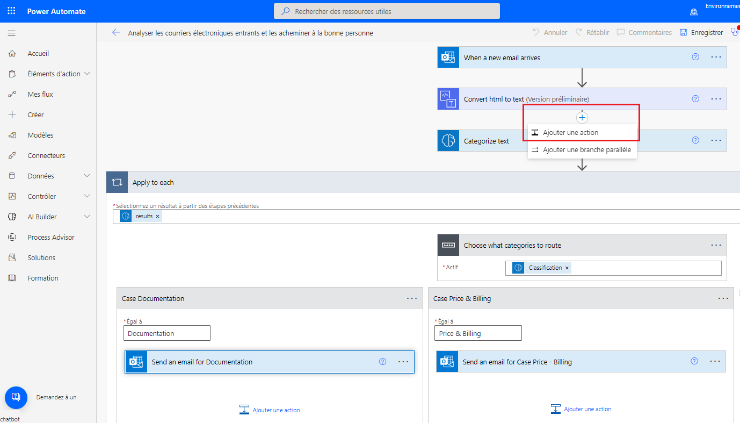Click the Modèles sidebar icon
Image resolution: width=740 pixels, height=423 pixels.
12,135
